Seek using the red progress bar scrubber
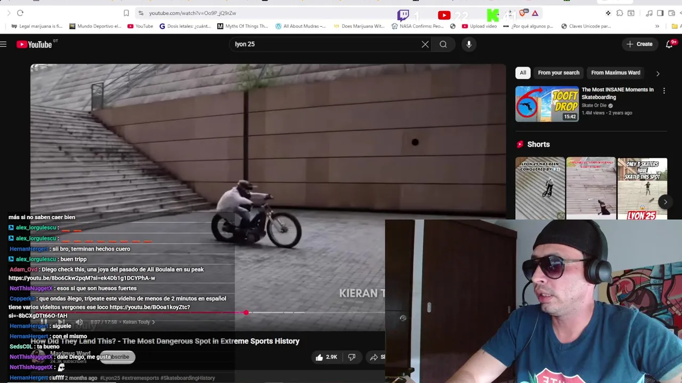 point(246,313)
